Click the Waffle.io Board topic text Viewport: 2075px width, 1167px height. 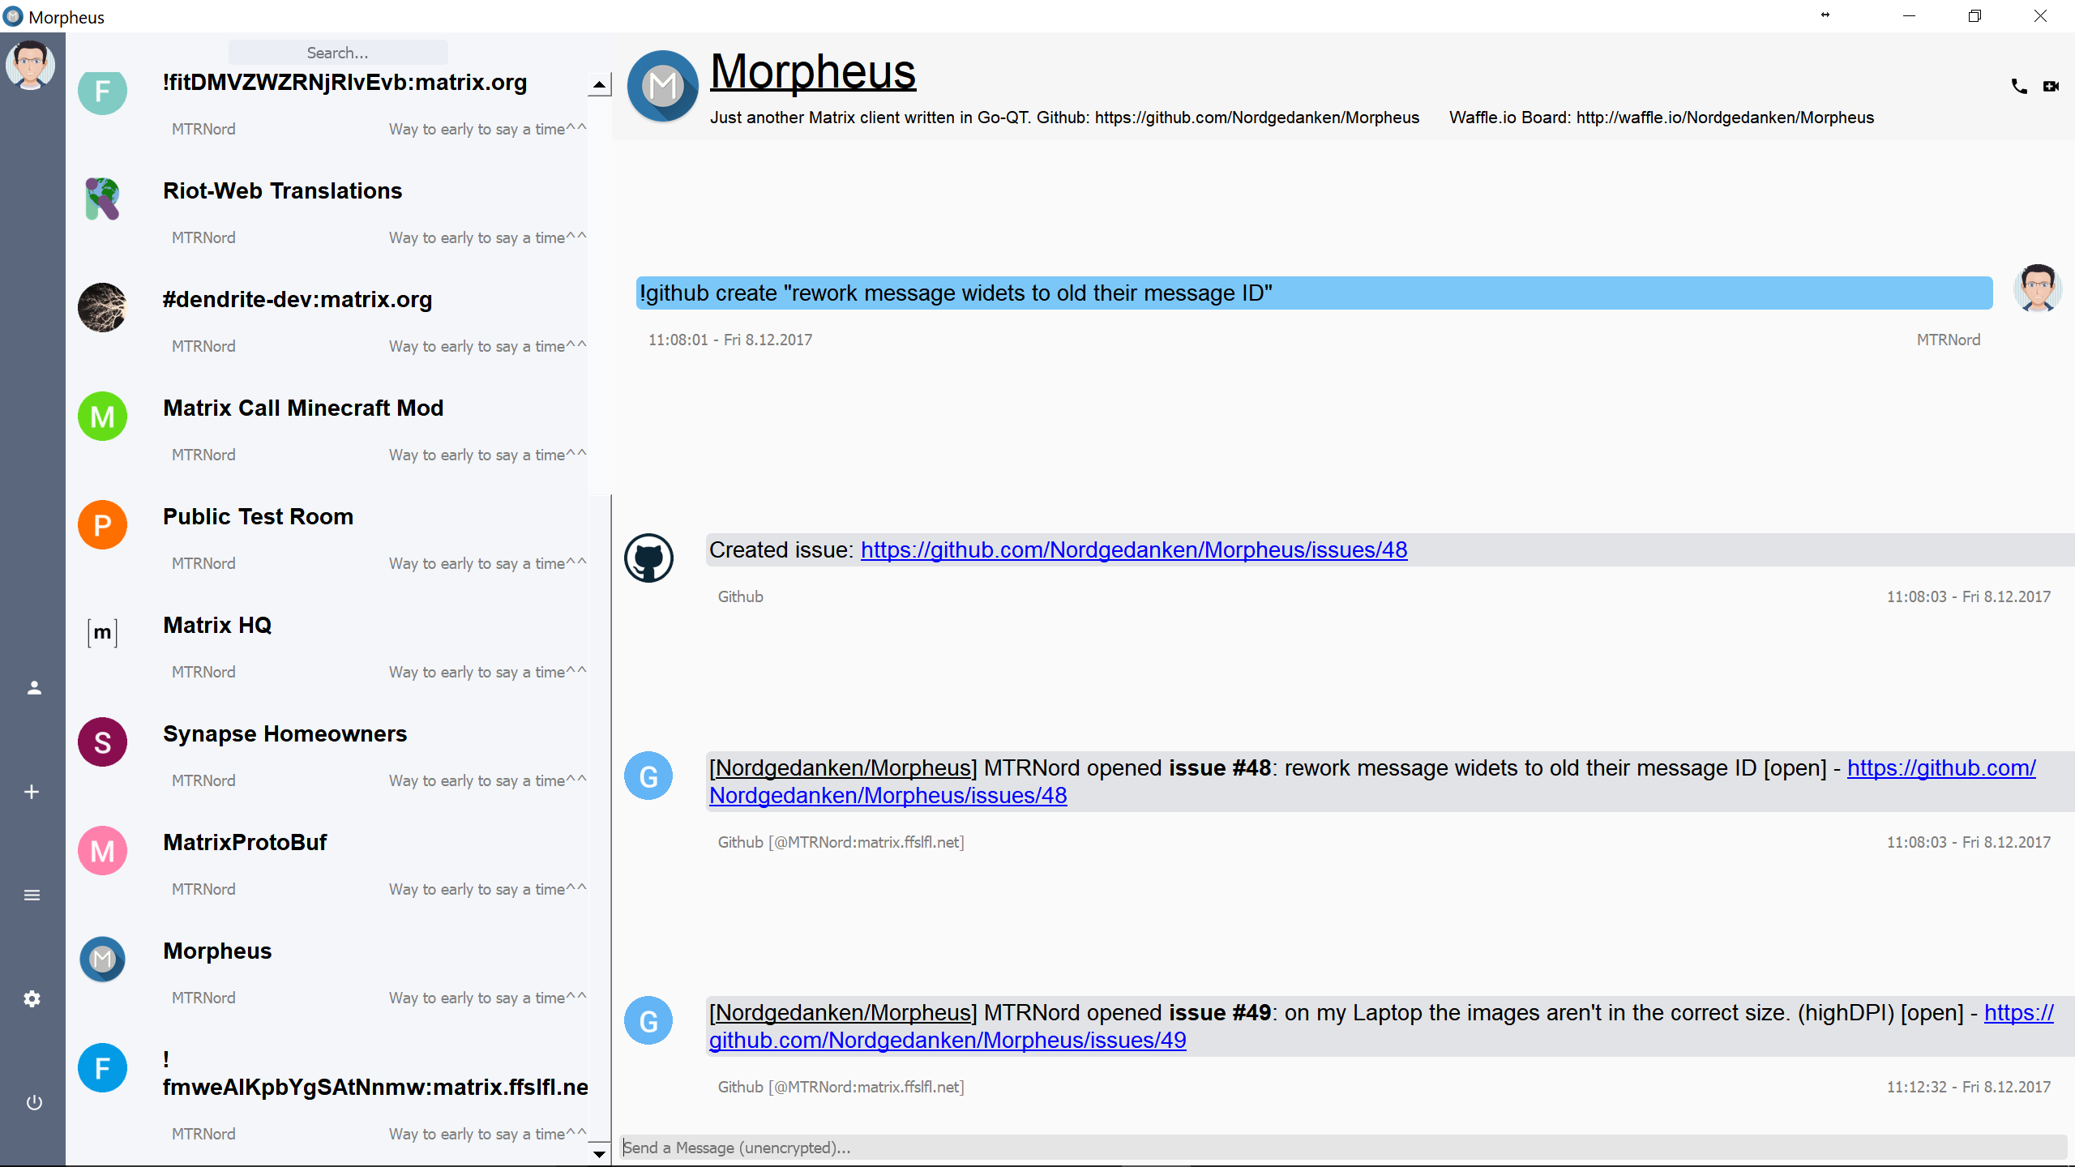coord(1662,118)
